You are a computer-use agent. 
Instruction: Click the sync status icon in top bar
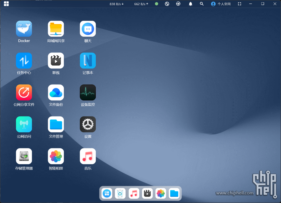[x=178, y=4]
